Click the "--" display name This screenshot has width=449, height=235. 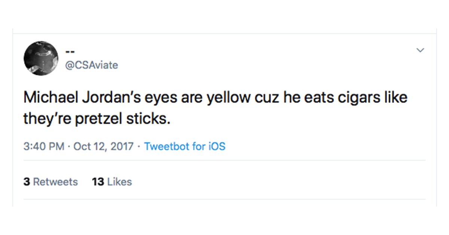pos(70,51)
